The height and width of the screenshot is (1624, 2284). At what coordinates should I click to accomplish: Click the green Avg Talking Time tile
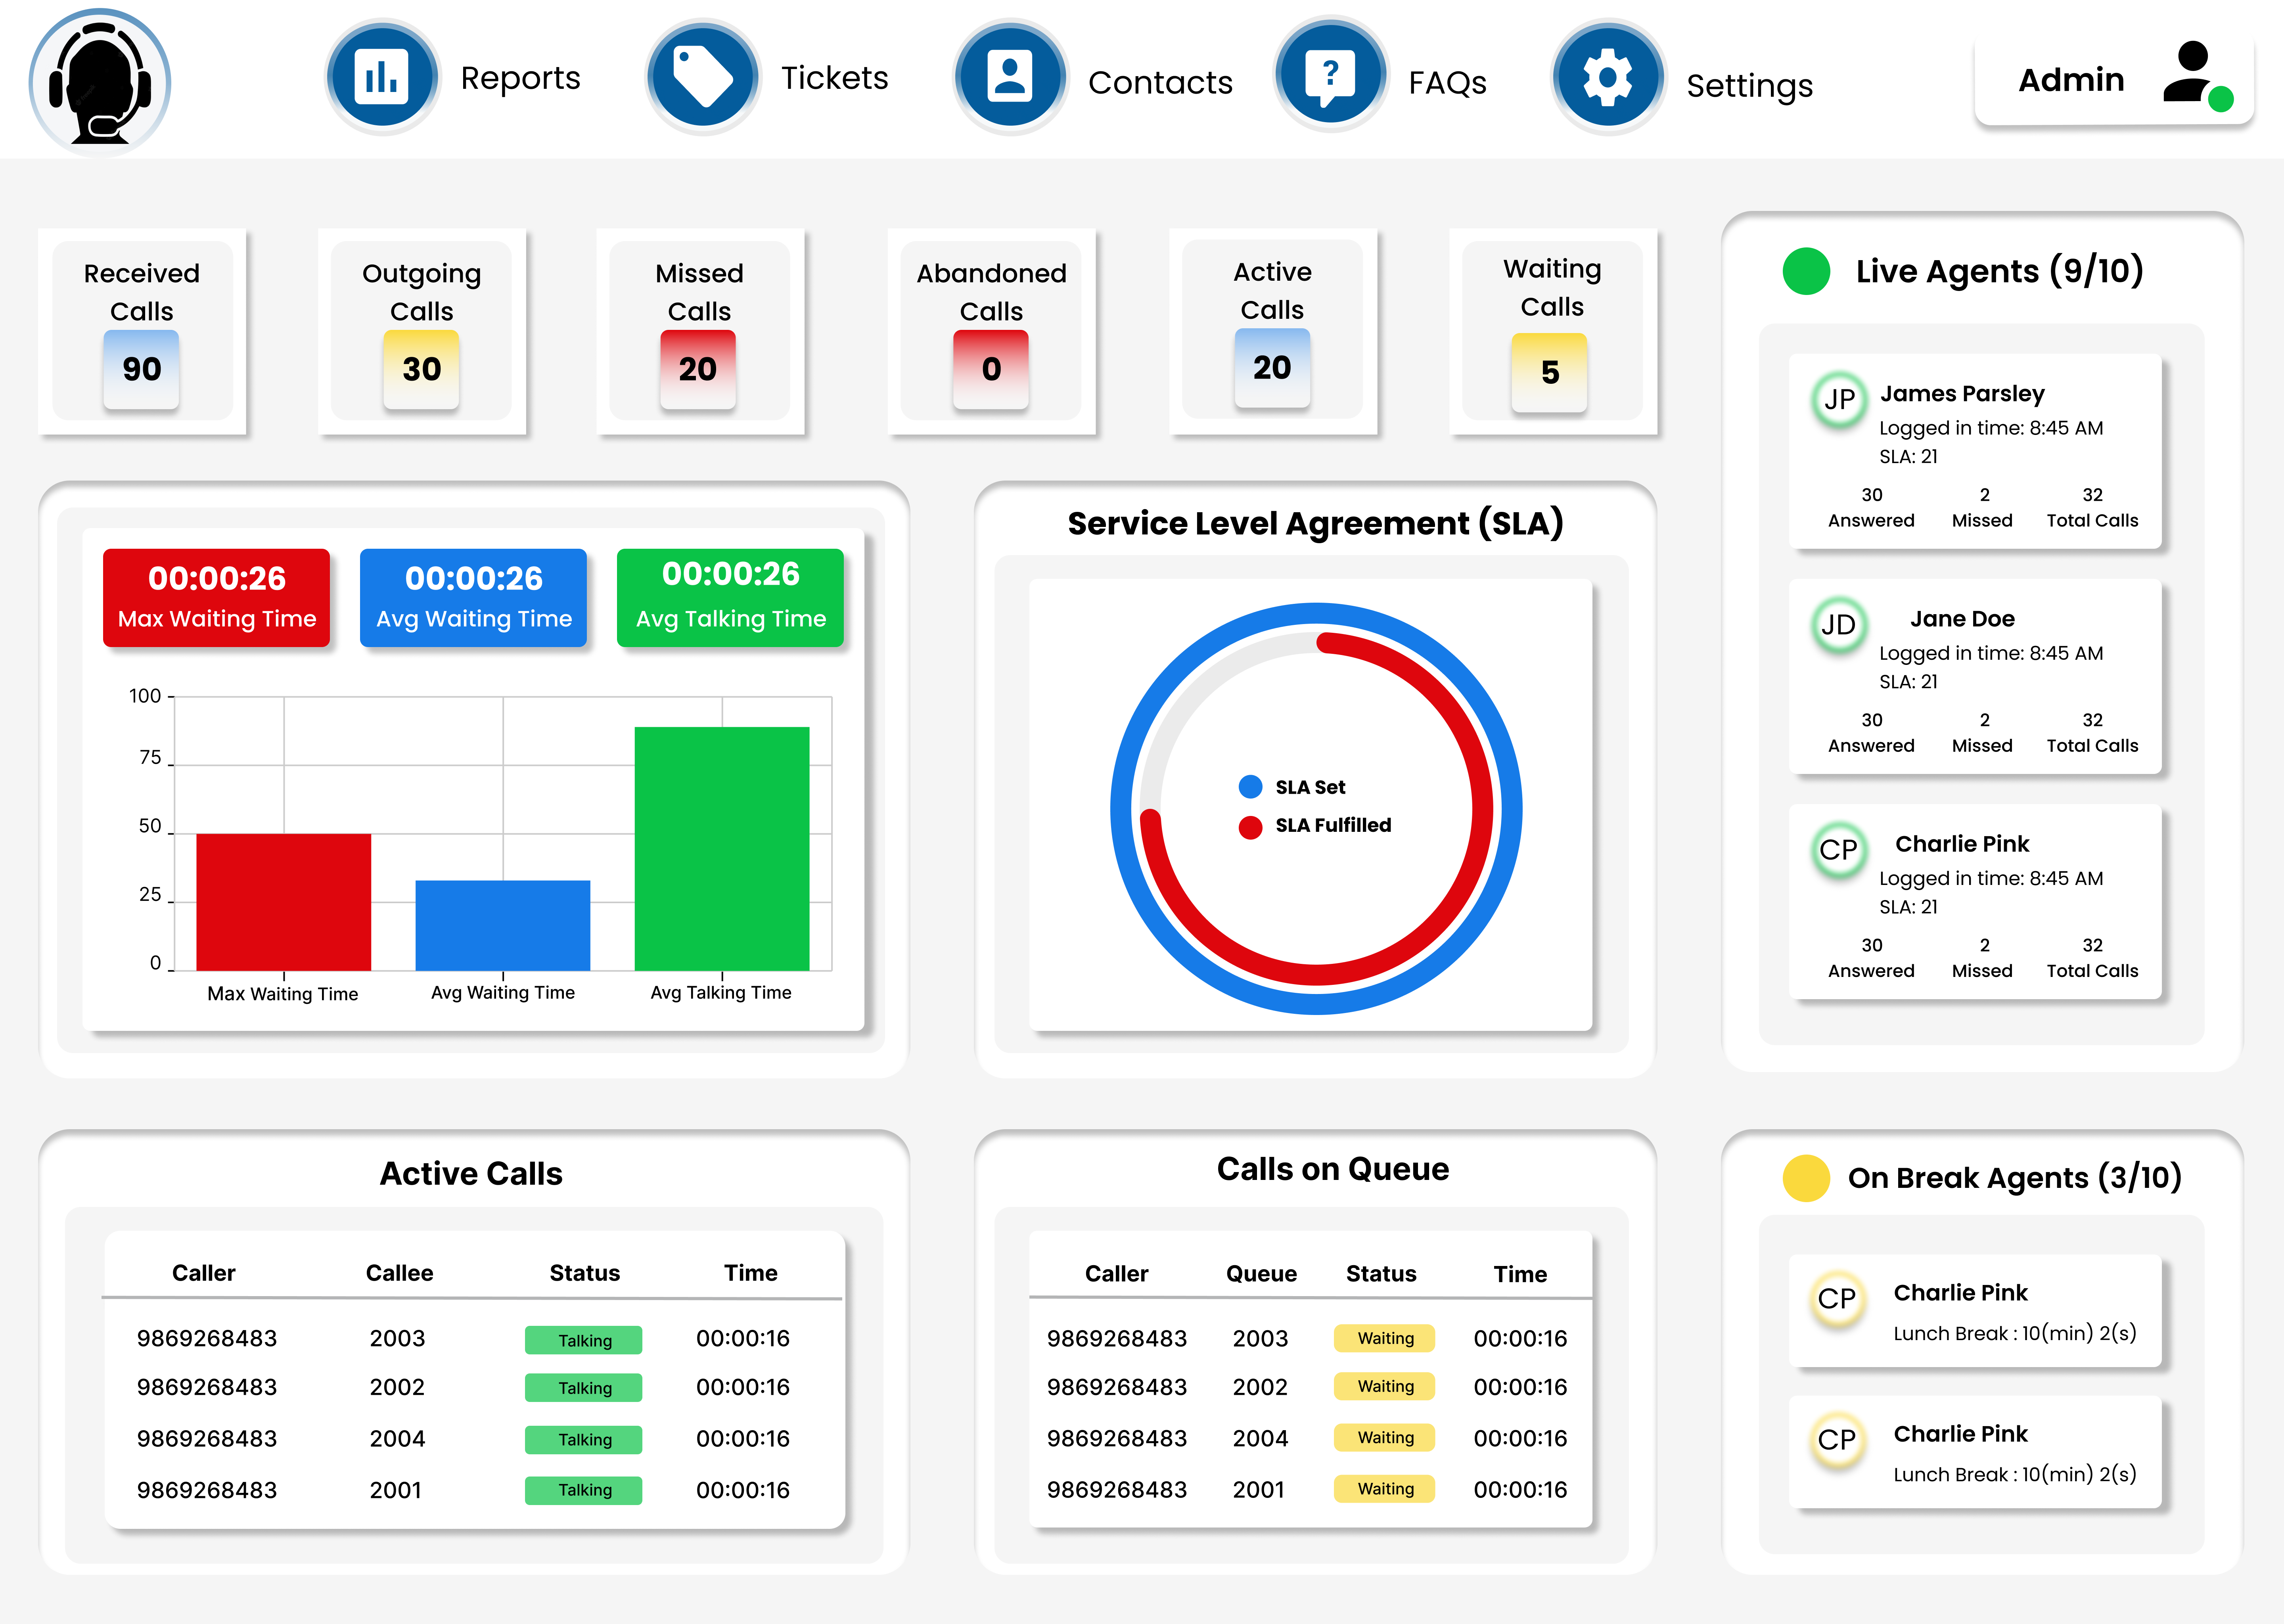(x=731, y=598)
